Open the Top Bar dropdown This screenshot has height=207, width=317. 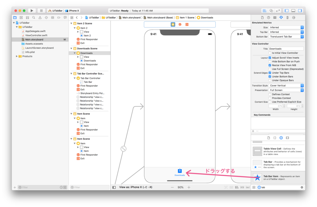286,32
